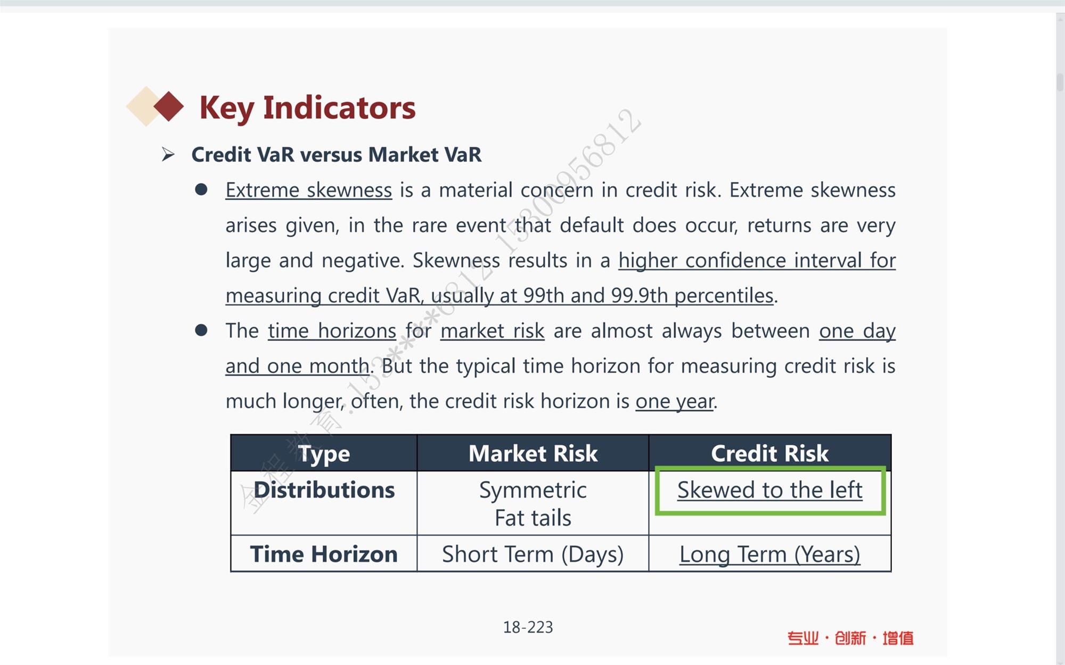Screen dimensions: 1065x665
Task: Select the underlined Extreme skewness text
Action: (309, 190)
